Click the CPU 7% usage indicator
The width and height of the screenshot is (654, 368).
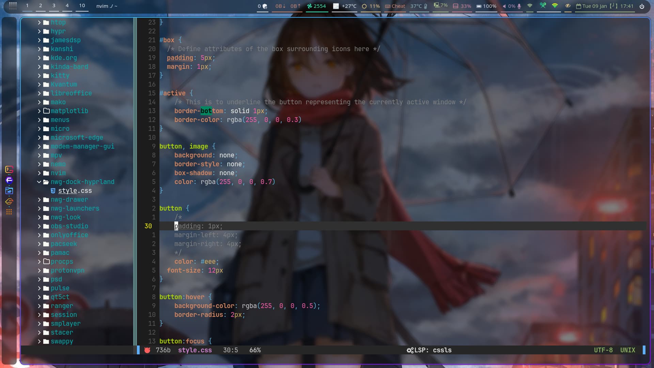[x=441, y=6]
